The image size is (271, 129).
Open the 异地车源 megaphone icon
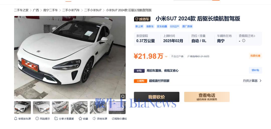click(94, 119)
